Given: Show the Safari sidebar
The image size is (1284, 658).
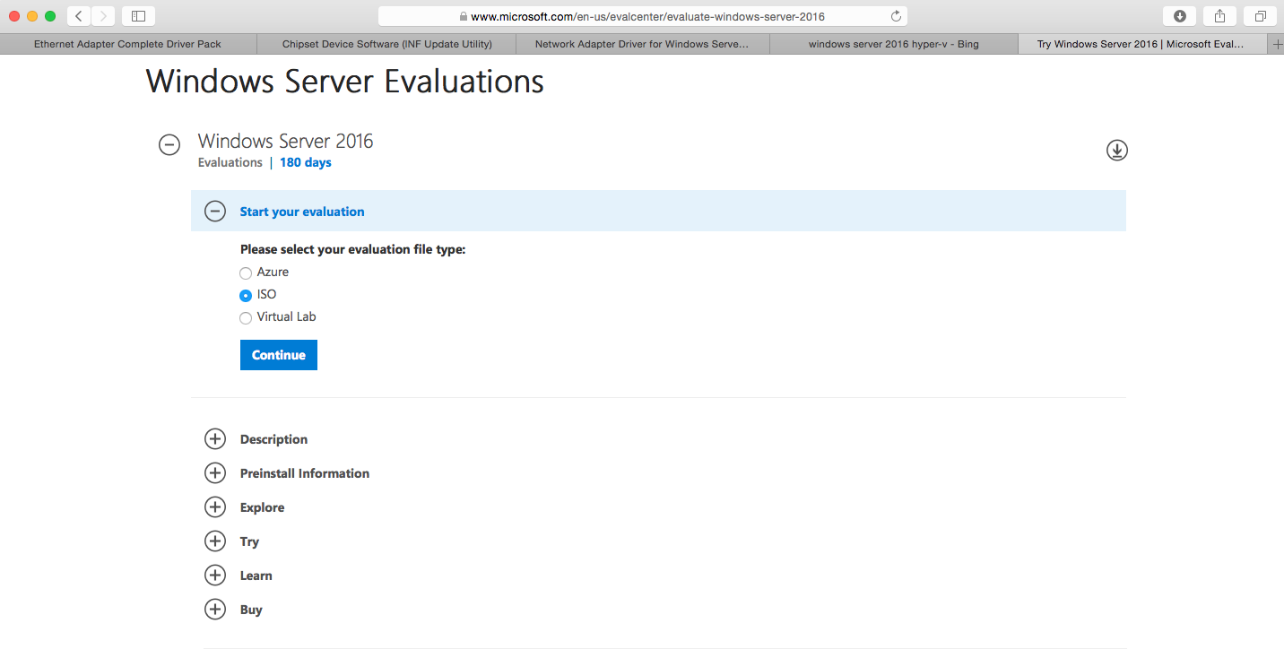Looking at the screenshot, I should 138,16.
